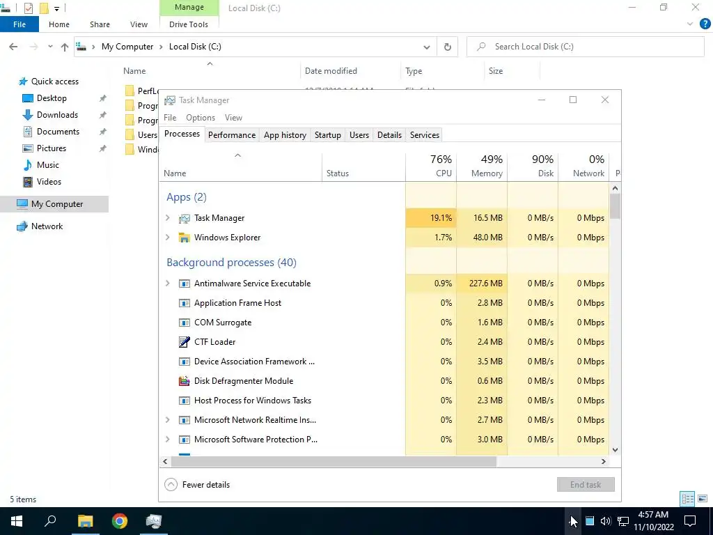This screenshot has width=713, height=535.
Task: Switch to details list view in Explorer
Action: point(687,499)
